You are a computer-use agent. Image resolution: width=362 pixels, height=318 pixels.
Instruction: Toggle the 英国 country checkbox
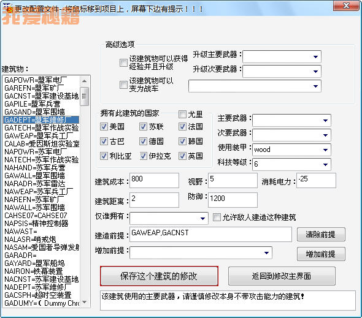click(x=182, y=156)
